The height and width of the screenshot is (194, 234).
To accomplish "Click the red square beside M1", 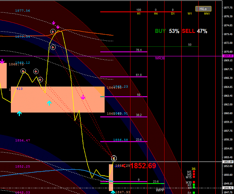I will click(x=194, y=172).
